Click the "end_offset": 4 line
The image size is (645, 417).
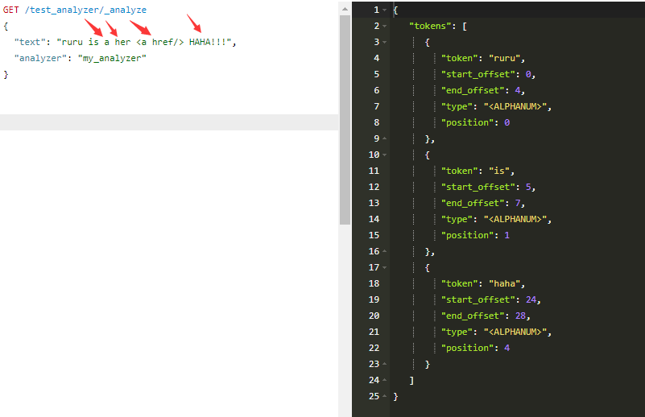tap(483, 90)
